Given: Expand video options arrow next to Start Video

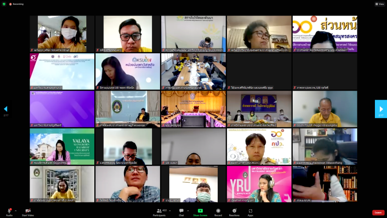Looking at the screenshot, I should click(x=35, y=211).
